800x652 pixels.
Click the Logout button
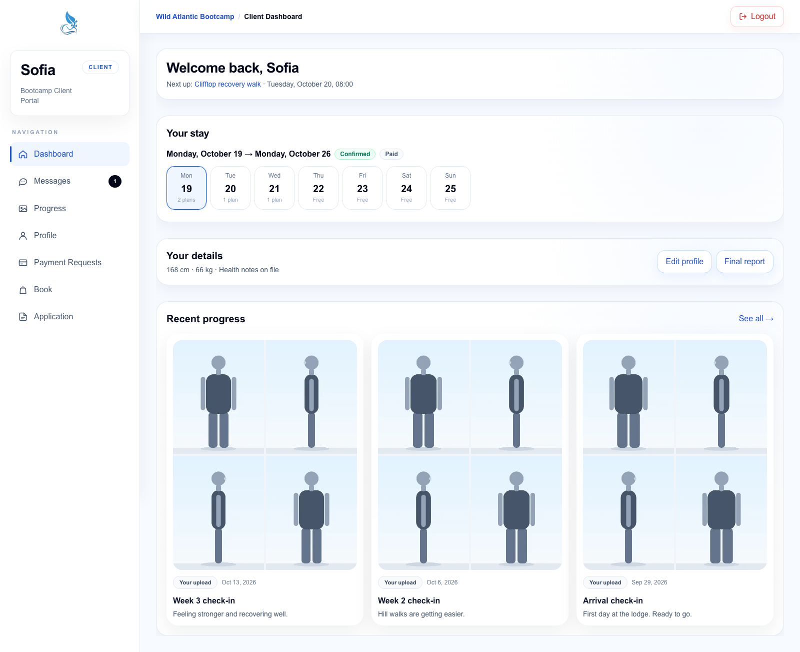[757, 17]
